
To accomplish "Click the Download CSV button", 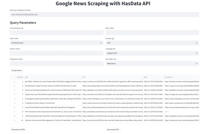I will 113,129.
